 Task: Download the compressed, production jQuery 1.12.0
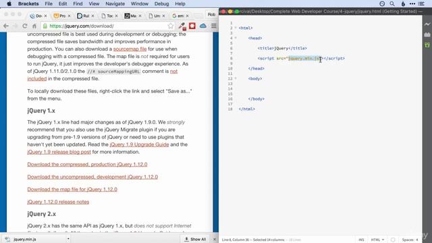(x=87, y=164)
